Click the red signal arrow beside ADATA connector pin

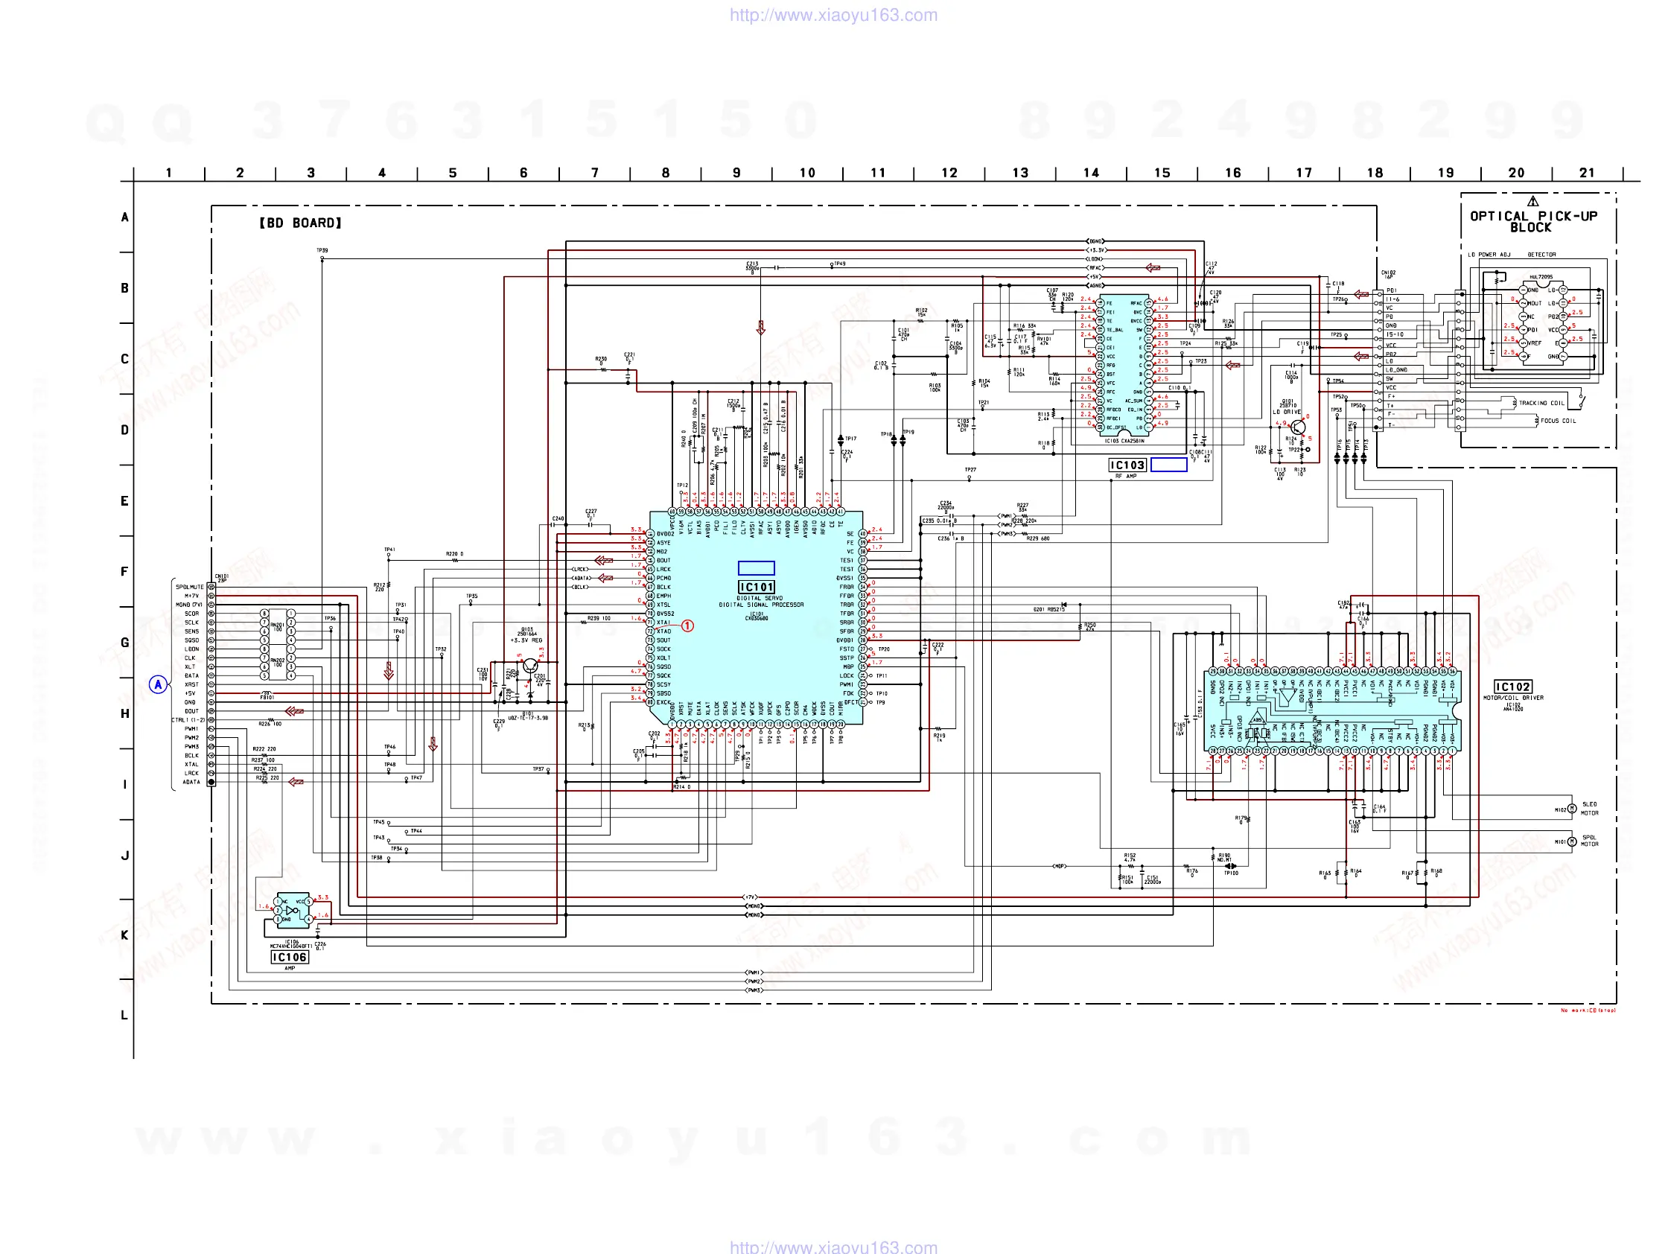296,782
